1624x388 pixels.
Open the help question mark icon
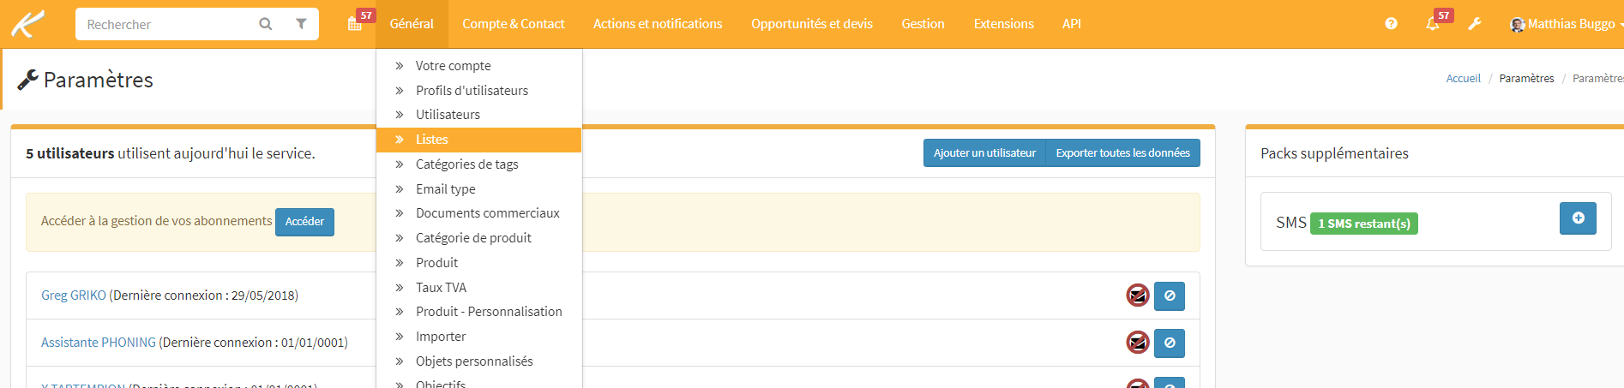[x=1391, y=24]
